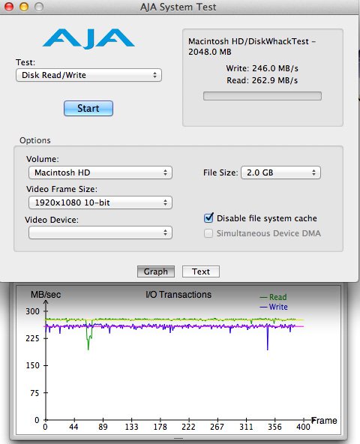The width and height of the screenshot is (360, 444).
Task: Click the yellow minimize window button
Action: pos(24,7)
